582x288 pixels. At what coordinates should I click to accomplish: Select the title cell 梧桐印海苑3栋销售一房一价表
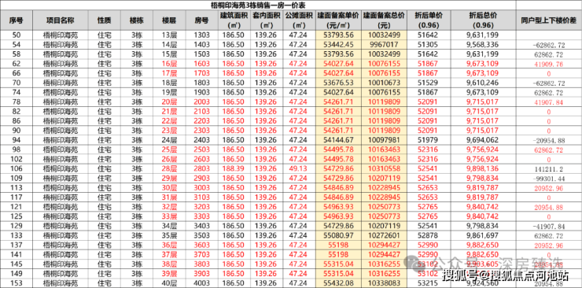[258, 6]
